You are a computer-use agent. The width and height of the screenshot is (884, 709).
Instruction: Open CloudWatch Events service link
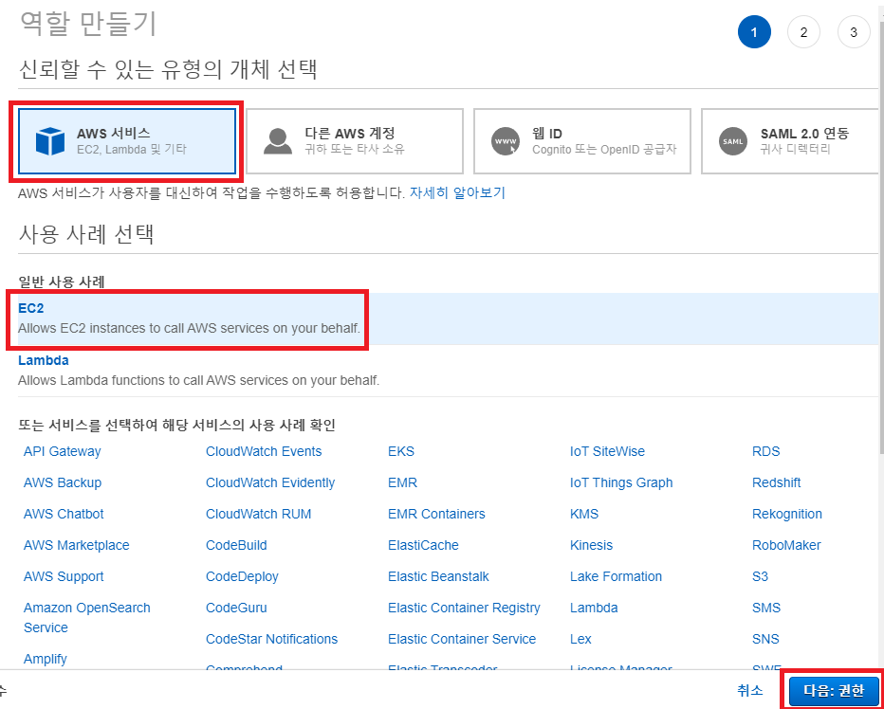(x=264, y=451)
